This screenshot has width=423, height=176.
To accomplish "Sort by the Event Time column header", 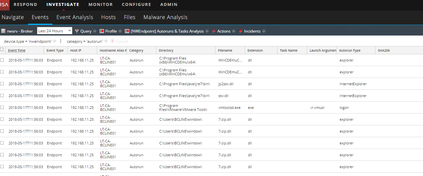I will pyautogui.click(x=17, y=51).
